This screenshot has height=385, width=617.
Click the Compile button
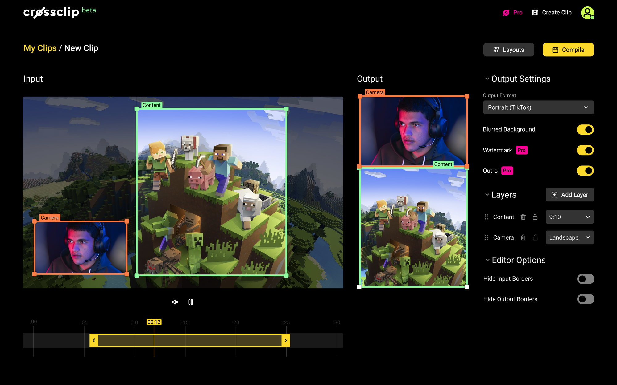[x=569, y=50]
